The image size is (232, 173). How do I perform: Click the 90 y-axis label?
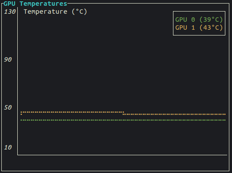pyautogui.click(x=8, y=59)
